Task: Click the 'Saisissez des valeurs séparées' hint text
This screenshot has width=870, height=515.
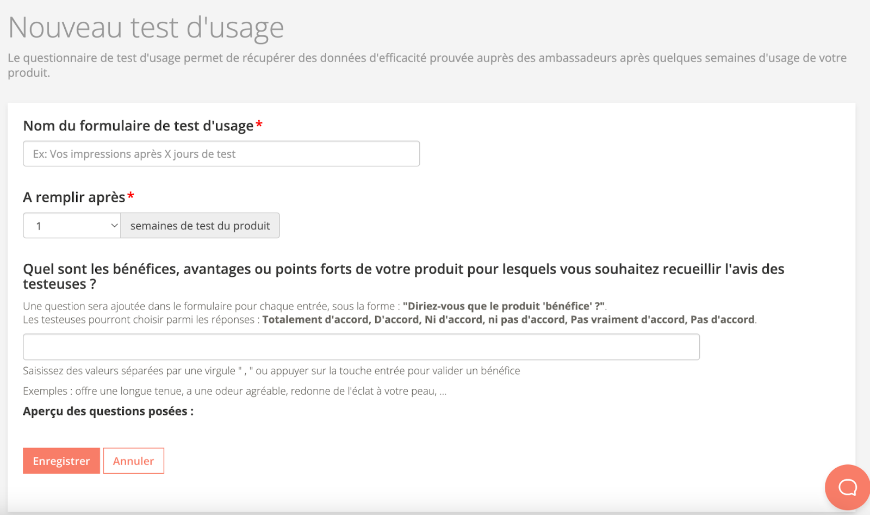Action: click(x=271, y=371)
